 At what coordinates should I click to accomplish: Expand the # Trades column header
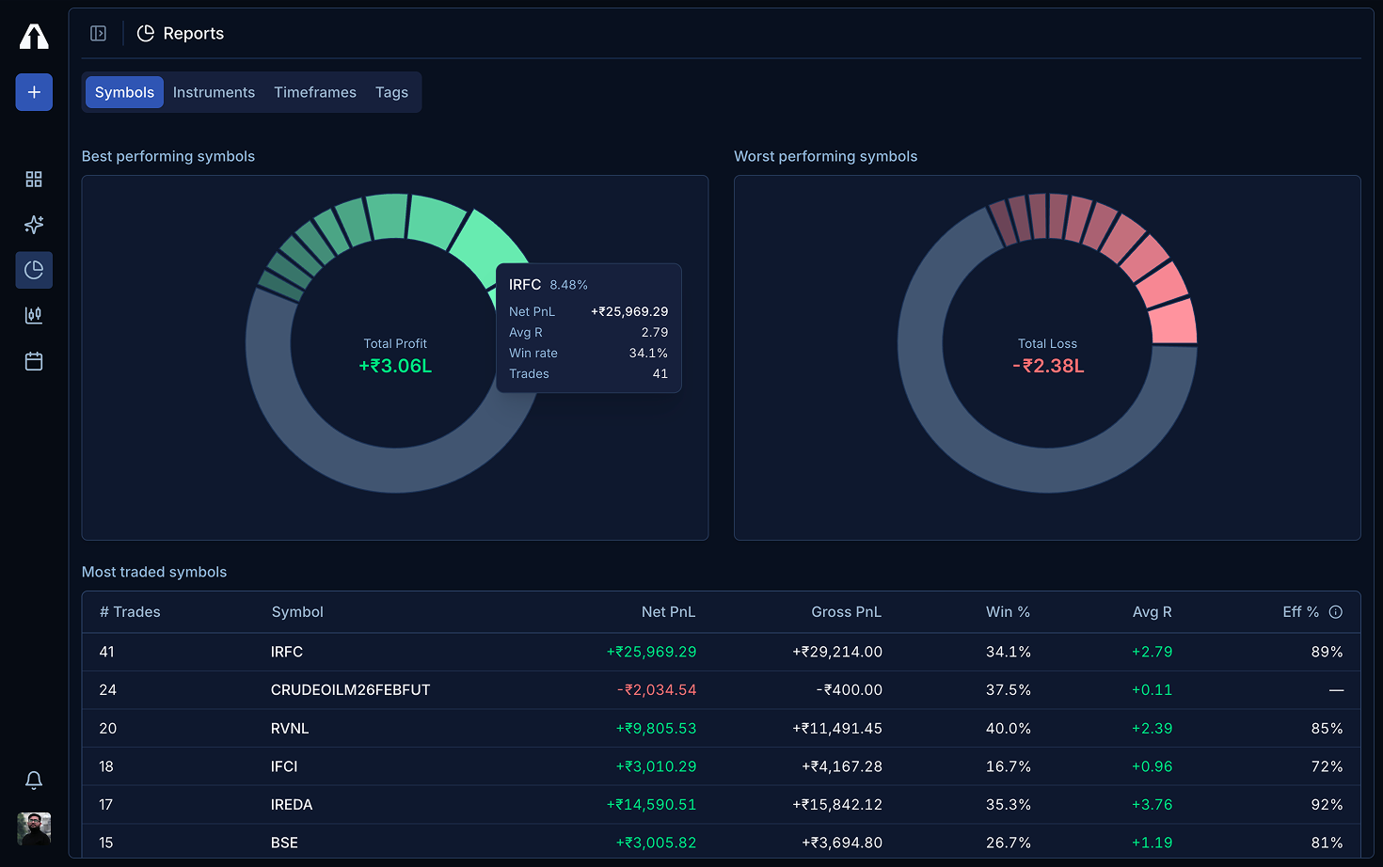[x=131, y=611]
